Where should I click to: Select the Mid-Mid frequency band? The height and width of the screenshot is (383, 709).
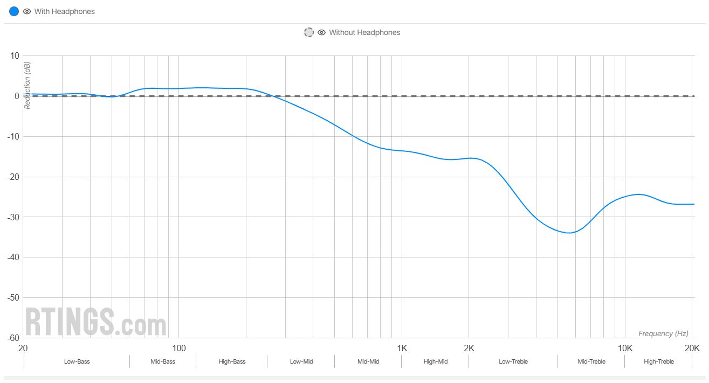[x=368, y=361]
